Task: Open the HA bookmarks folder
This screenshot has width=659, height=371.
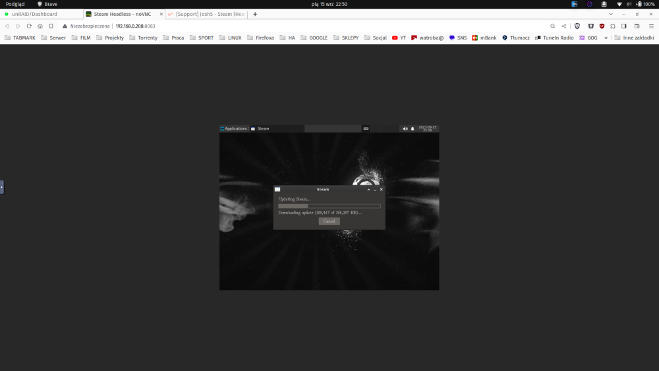Action: [287, 38]
